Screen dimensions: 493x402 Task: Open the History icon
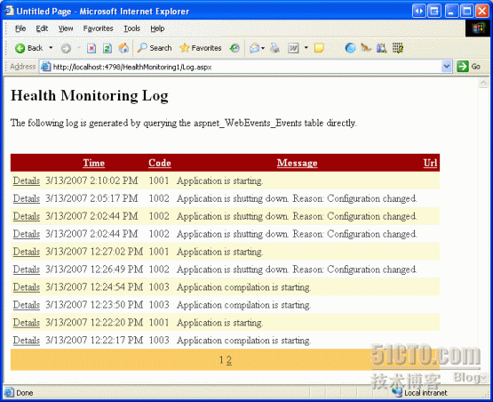click(x=235, y=48)
